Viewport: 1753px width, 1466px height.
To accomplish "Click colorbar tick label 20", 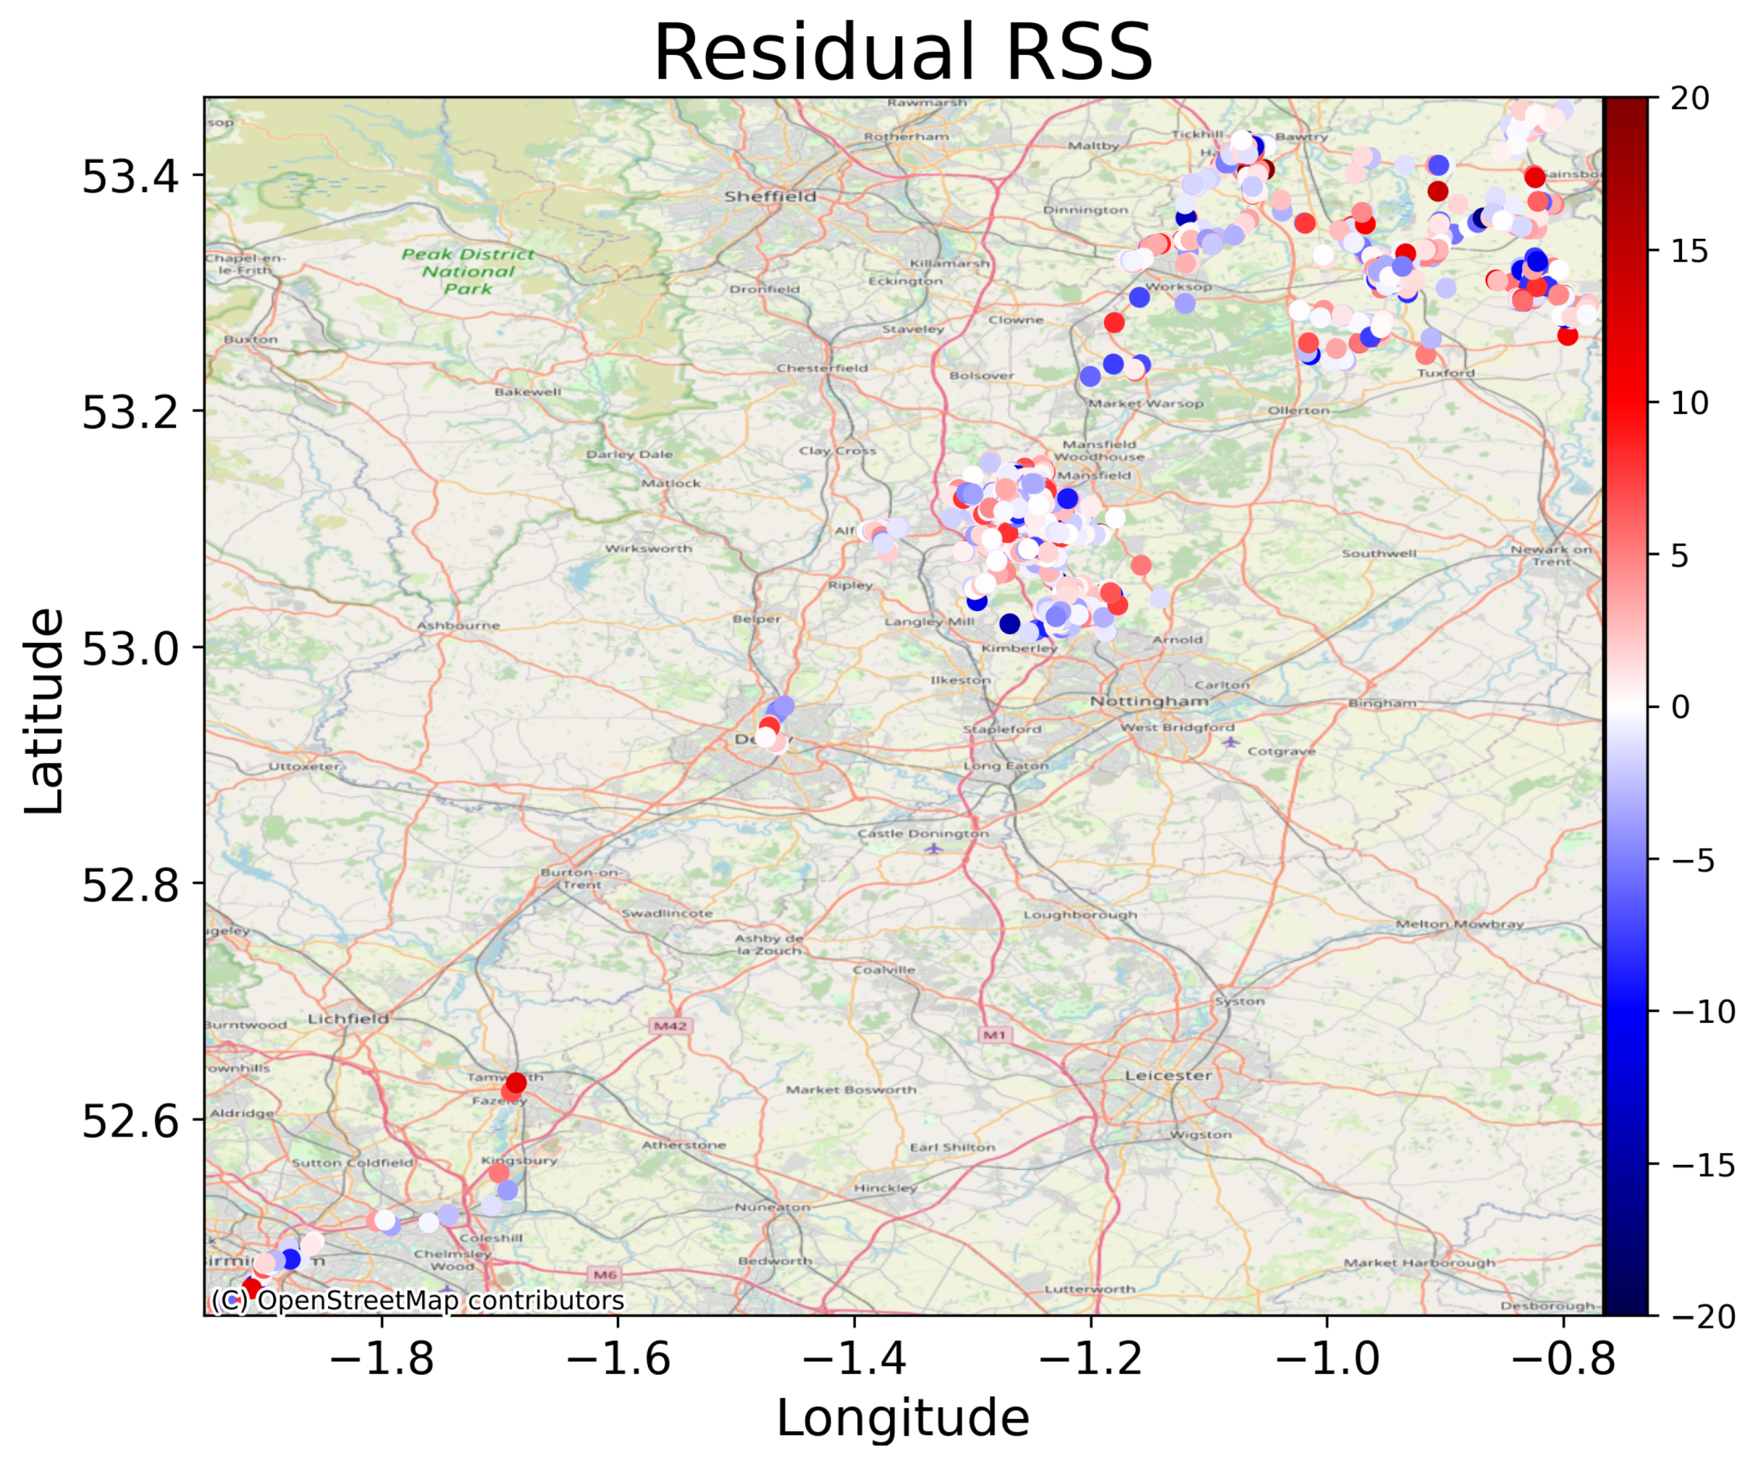I will click(1691, 98).
